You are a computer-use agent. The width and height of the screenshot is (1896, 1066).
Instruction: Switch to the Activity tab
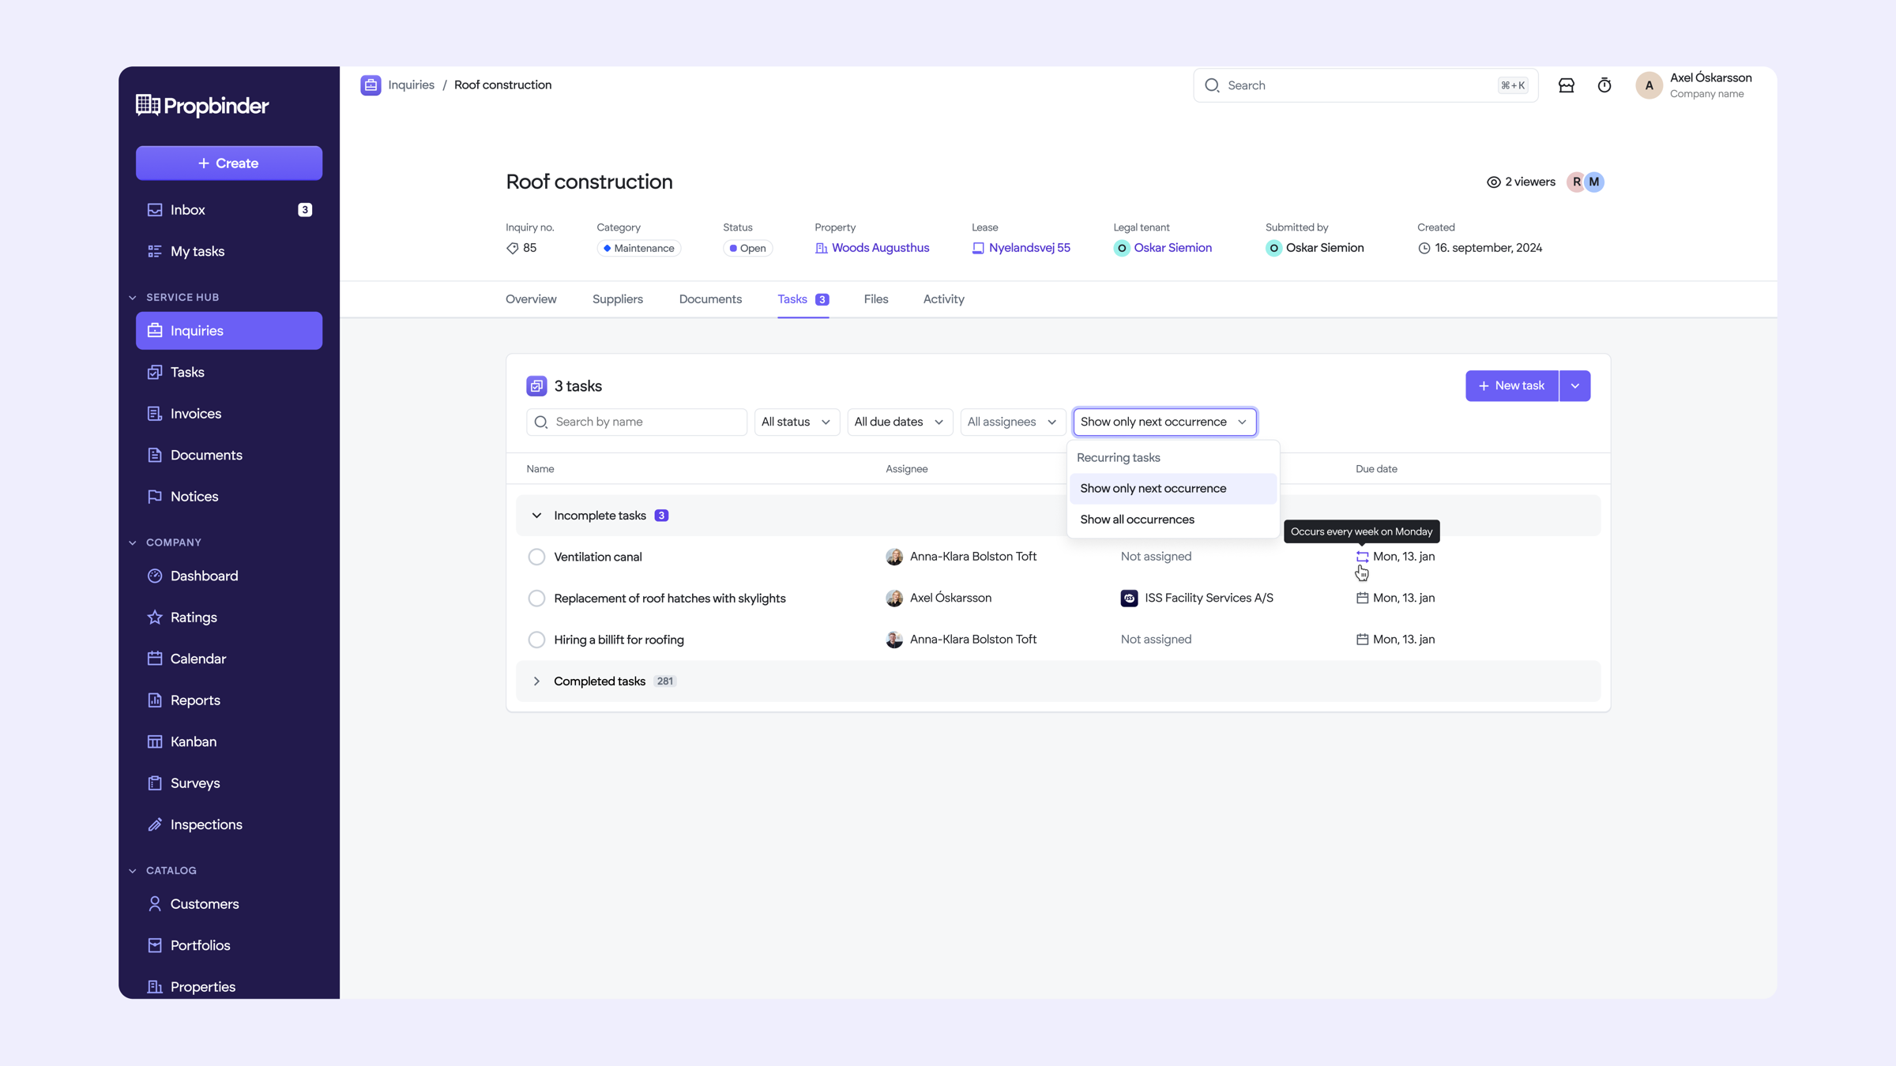pos(943,299)
